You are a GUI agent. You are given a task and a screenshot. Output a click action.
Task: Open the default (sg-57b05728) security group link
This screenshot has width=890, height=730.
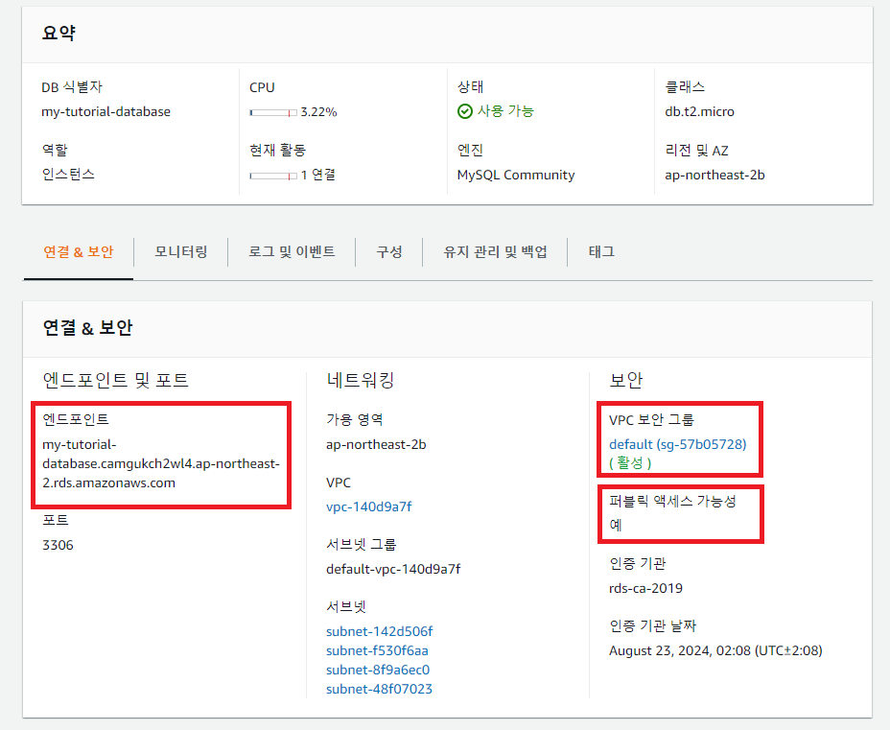677,444
